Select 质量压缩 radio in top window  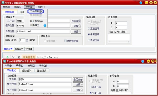[x=89, y=40]
